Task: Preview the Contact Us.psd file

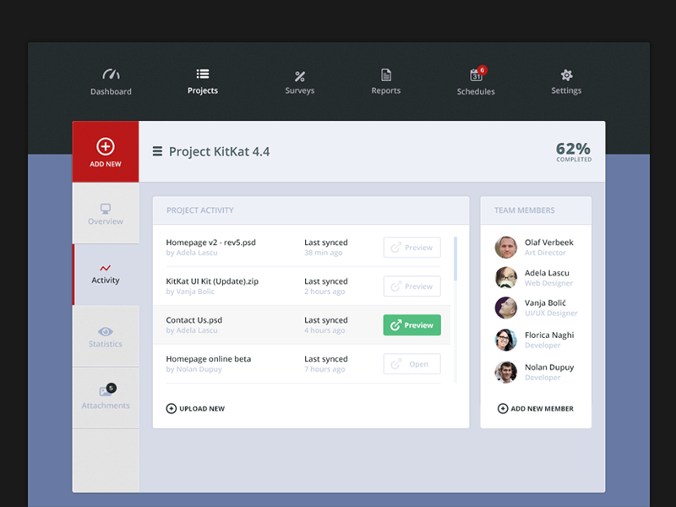Action: point(412,324)
